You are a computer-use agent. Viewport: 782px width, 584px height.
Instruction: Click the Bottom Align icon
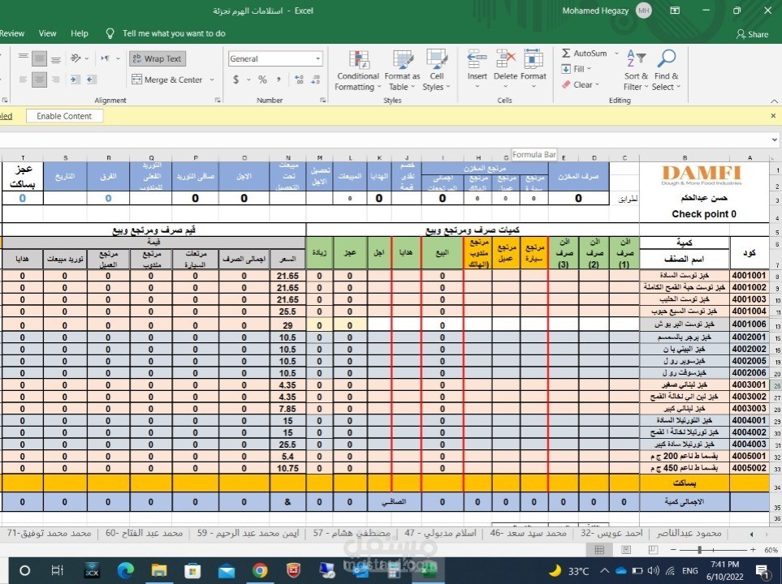coord(56,58)
